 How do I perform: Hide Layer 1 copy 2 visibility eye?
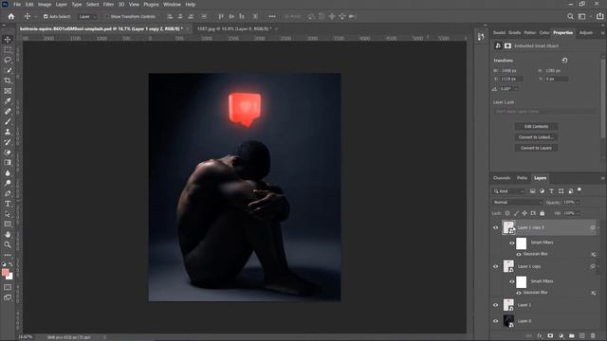tap(495, 227)
